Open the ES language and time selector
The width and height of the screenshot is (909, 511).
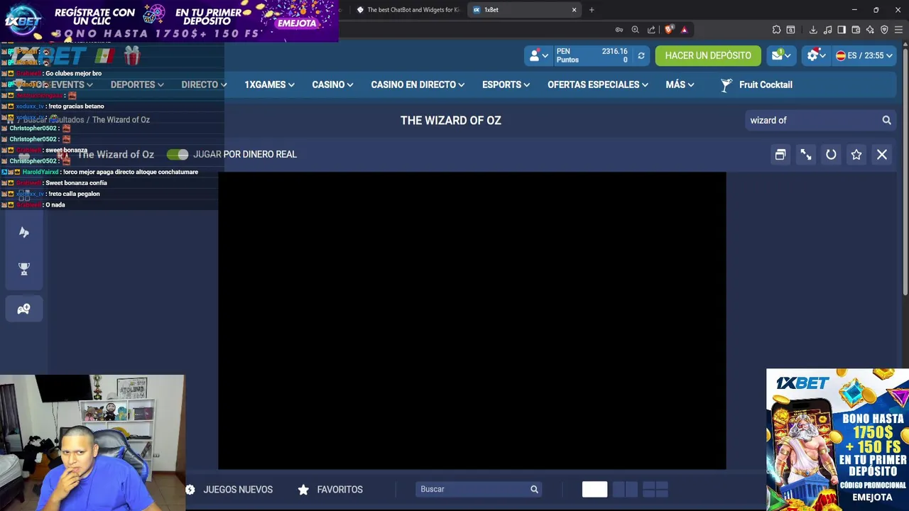(864, 55)
